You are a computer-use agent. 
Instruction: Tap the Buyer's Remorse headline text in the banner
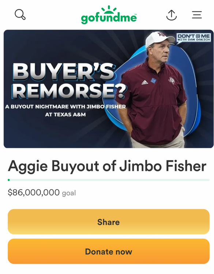click(x=69, y=81)
